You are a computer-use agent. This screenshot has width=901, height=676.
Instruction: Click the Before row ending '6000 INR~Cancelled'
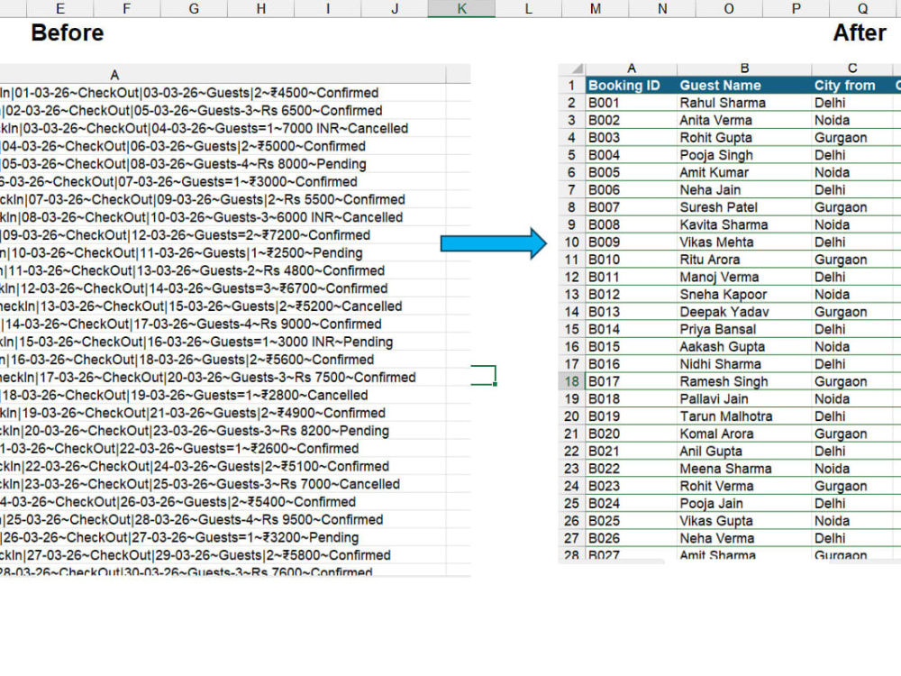[x=223, y=217]
